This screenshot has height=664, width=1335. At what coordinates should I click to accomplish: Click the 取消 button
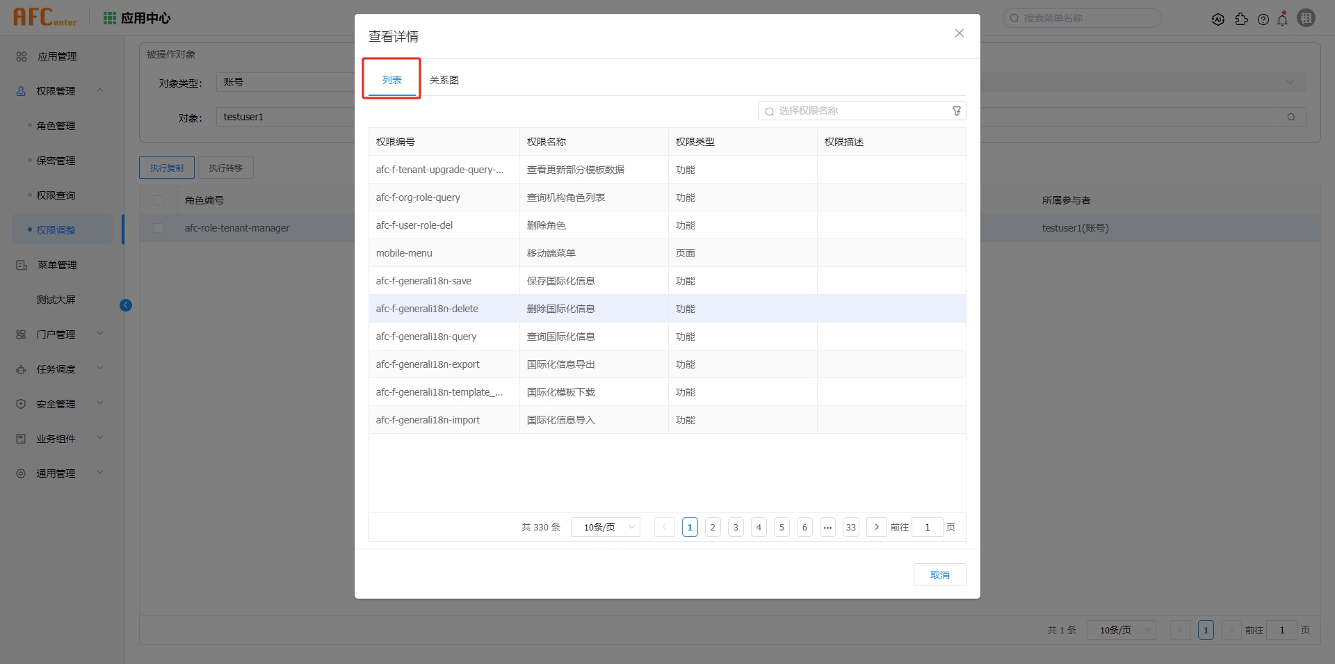click(939, 574)
